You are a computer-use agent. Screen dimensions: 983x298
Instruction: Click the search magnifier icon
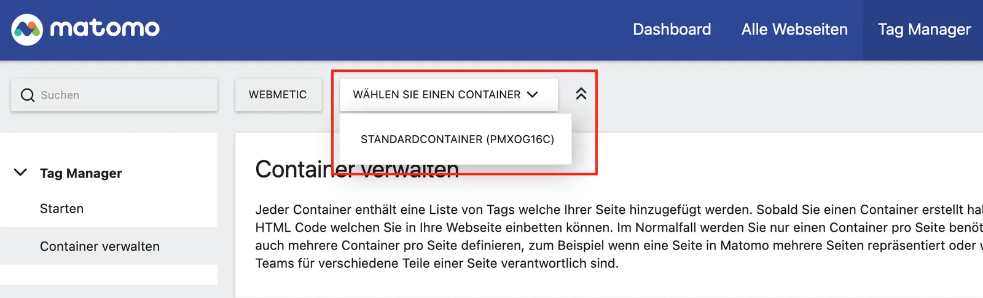click(x=28, y=95)
